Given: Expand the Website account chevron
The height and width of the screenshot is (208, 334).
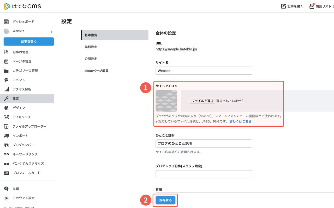Looking at the screenshot, I should [x=51, y=31].
